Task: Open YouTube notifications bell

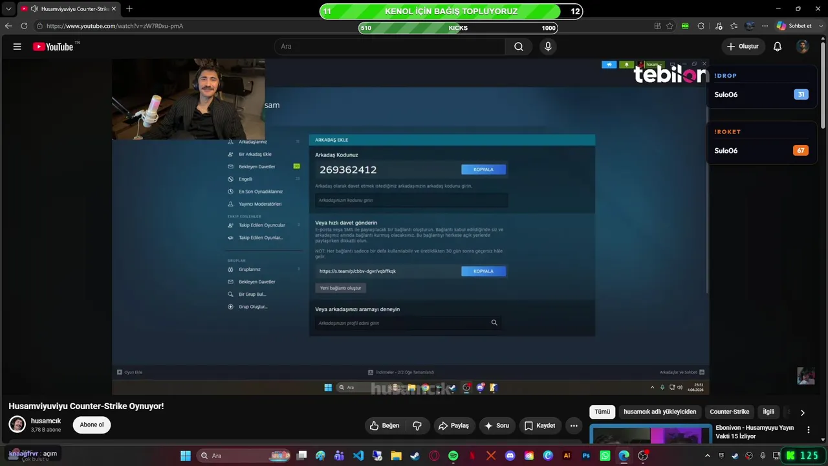Action: tap(778, 47)
